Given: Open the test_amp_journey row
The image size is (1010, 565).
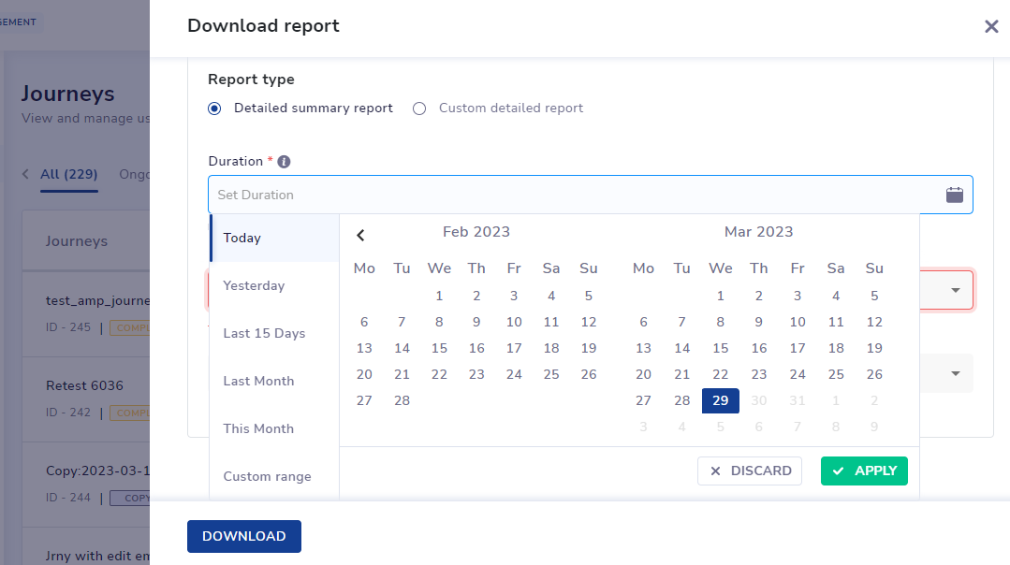Looking at the screenshot, I should point(86,314).
